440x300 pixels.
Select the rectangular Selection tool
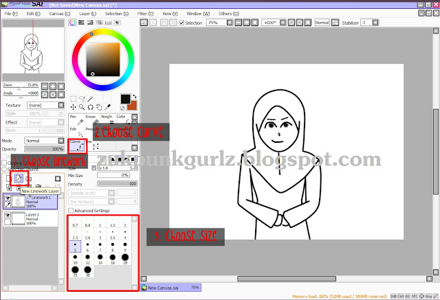(x=74, y=99)
